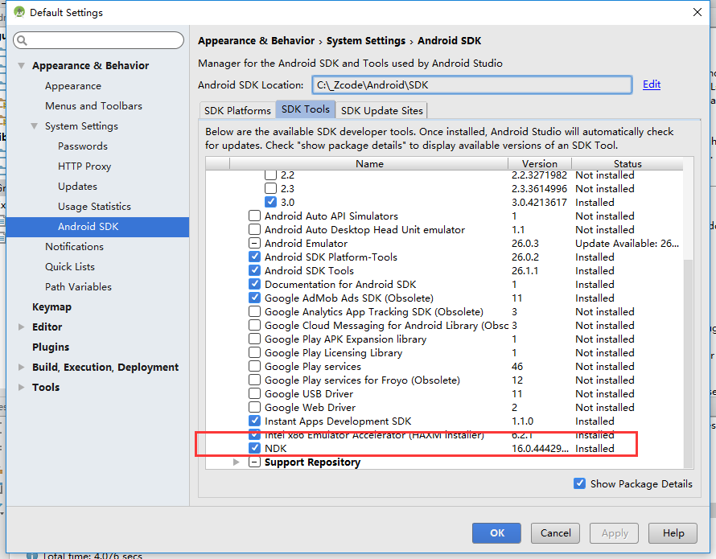
Task: Open the SDK Update Sites tab
Action: [x=382, y=110]
